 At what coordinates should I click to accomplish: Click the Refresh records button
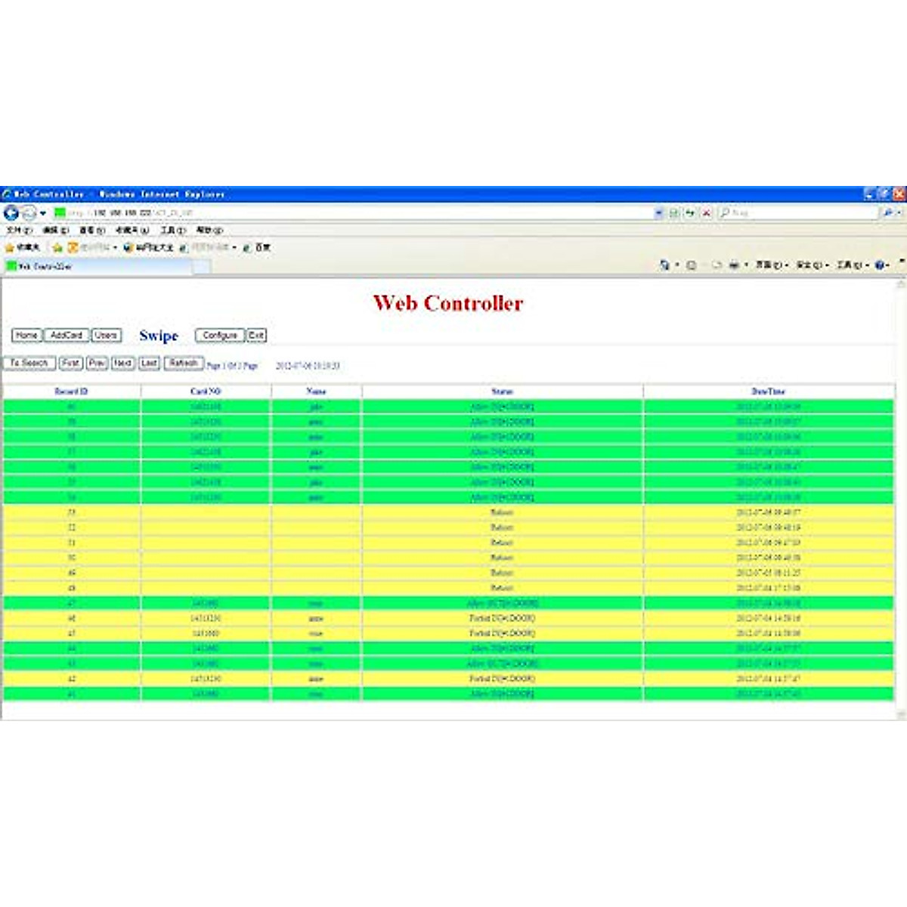(184, 363)
